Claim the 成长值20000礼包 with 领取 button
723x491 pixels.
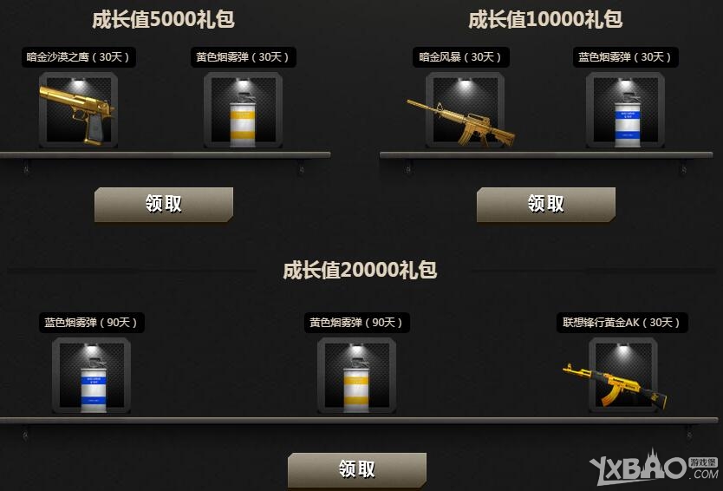click(357, 470)
